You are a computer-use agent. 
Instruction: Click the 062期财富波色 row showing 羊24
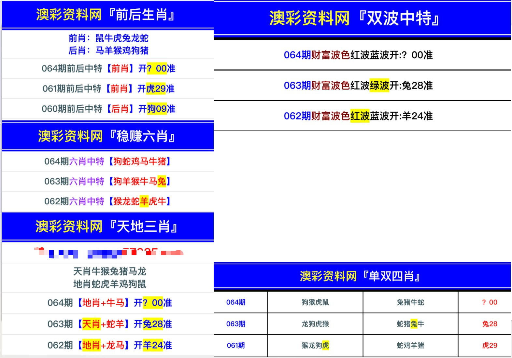pos(358,116)
